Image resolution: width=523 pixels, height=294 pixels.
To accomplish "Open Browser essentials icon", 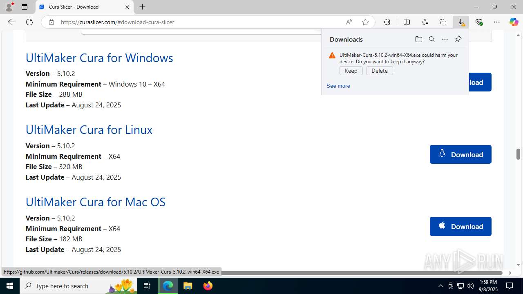I will [x=479, y=22].
